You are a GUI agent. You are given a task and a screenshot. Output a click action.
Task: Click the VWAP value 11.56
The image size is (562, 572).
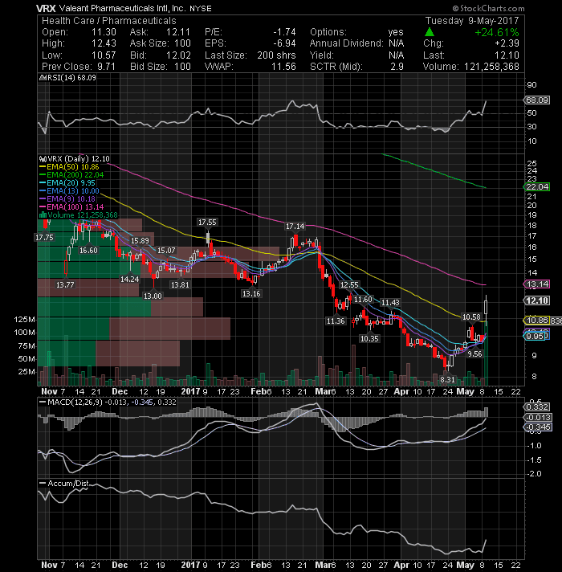pos(283,67)
